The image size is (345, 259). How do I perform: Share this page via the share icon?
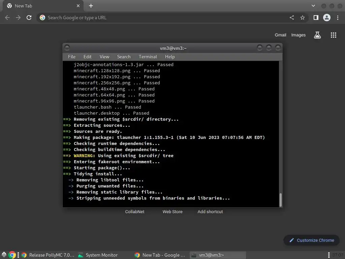[292, 18]
